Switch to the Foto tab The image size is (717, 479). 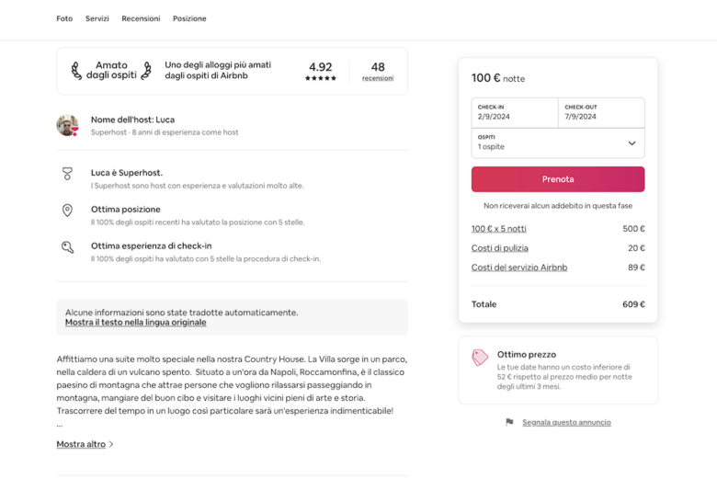click(64, 18)
